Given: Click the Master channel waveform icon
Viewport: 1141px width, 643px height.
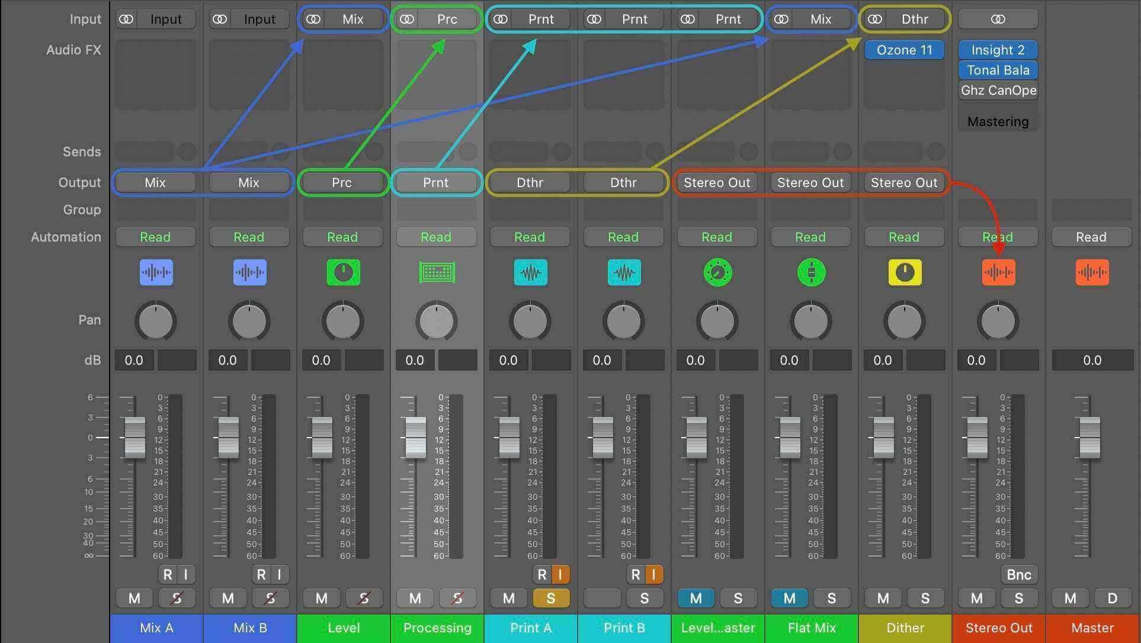Looking at the screenshot, I should point(1092,272).
